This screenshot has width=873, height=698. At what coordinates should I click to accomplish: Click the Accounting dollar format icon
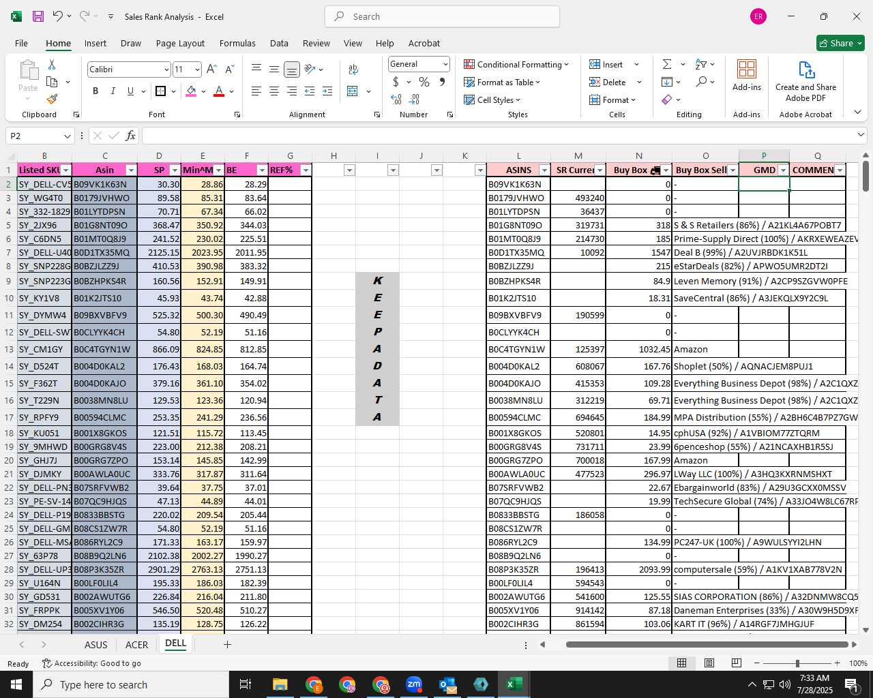396,82
